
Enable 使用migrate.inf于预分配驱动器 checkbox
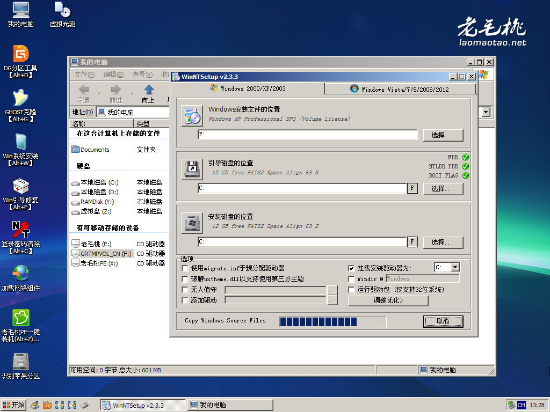[185, 268]
